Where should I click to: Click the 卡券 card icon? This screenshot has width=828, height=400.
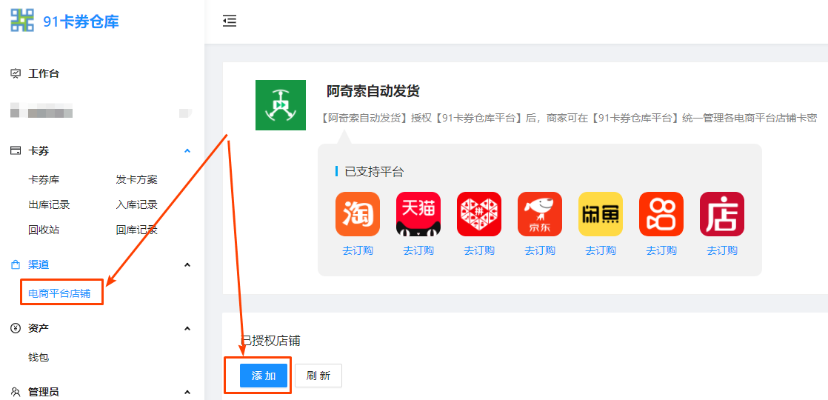16,151
